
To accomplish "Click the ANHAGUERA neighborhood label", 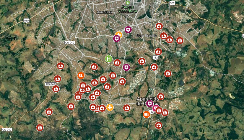I will coord(104,12).
